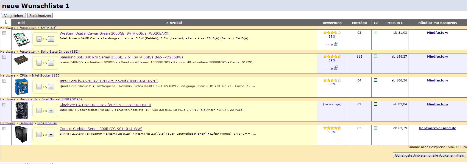Screen dimensions: 468x164
Task: Open Mindfactory link for Intel Core i5
Action: 438,80
